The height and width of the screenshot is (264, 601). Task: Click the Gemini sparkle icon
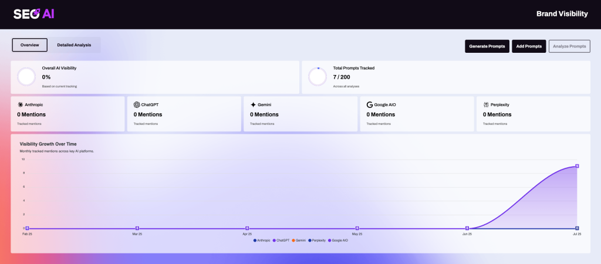[x=253, y=104]
